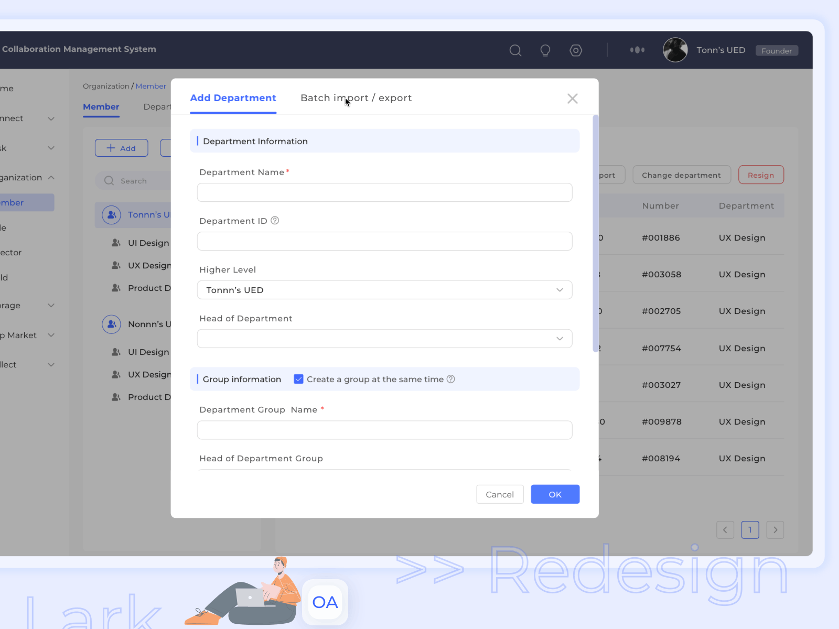The width and height of the screenshot is (839, 629).
Task: Click the Department Group Name field
Action: tap(384, 430)
